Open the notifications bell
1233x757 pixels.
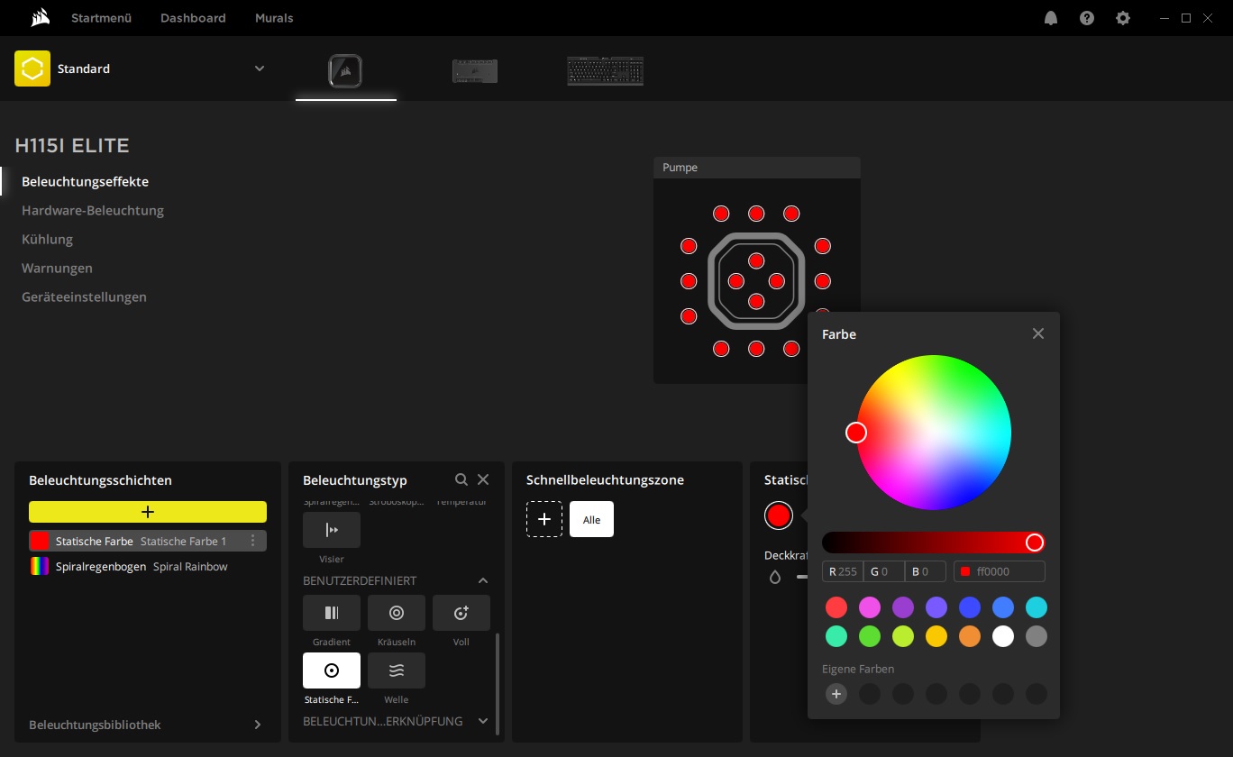pos(1051,18)
